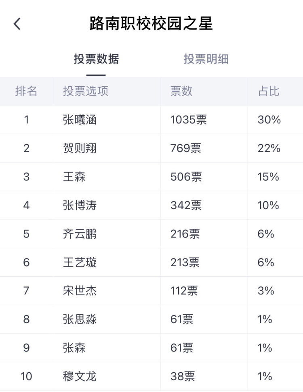The width and height of the screenshot is (303, 392).
Task: Tap the name 王森 in rank 3
Action: 74,177
